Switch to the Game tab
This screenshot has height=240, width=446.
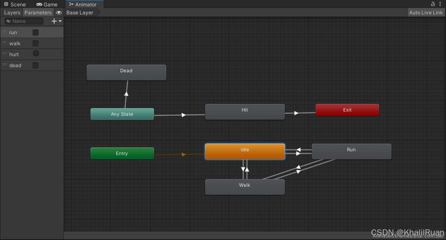point(47,4)
